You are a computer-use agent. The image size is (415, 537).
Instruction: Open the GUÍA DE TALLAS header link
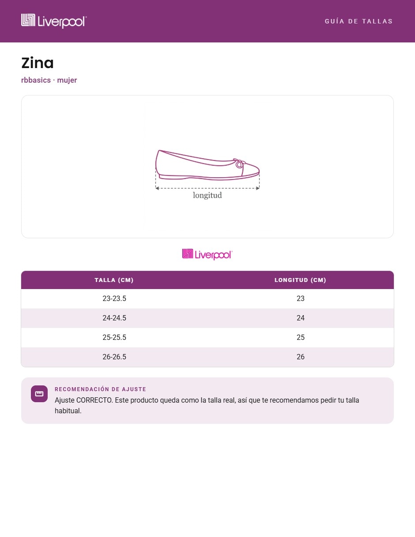pyautogui.click(x=358, y=21)
